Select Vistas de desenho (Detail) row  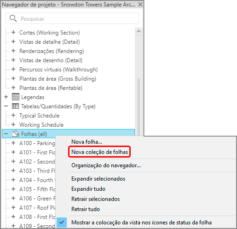(x=51, y=60)
